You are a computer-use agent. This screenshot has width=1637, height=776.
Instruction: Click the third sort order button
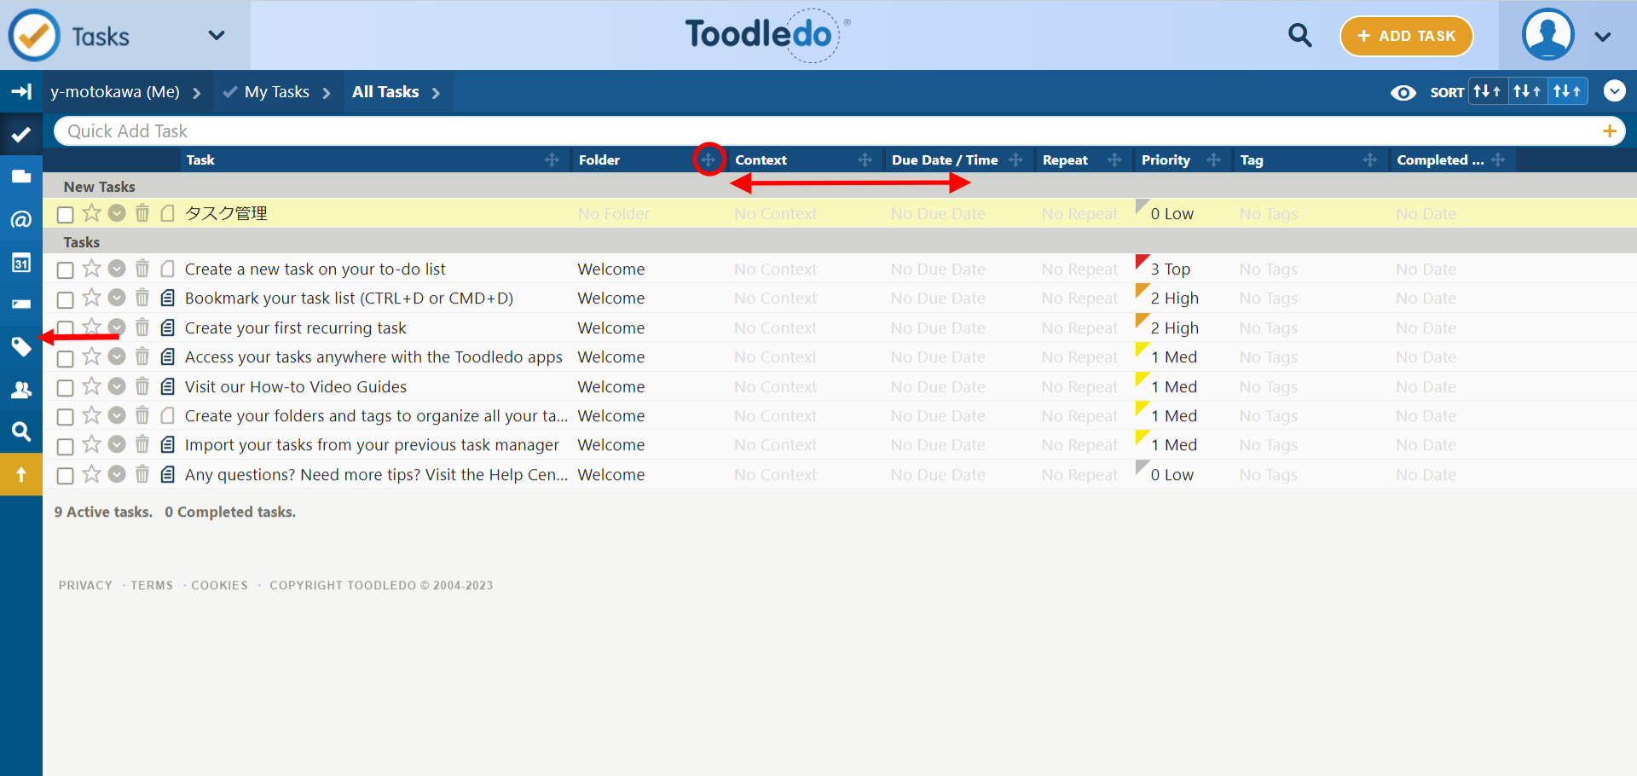pyautogui.click(x=1567, y=91)
